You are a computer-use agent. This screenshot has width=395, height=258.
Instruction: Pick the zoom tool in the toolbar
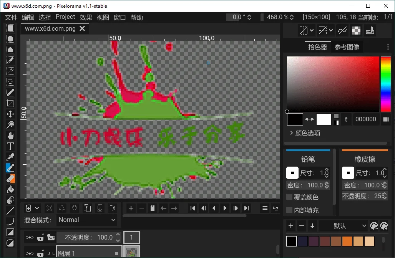click(10, 124)
